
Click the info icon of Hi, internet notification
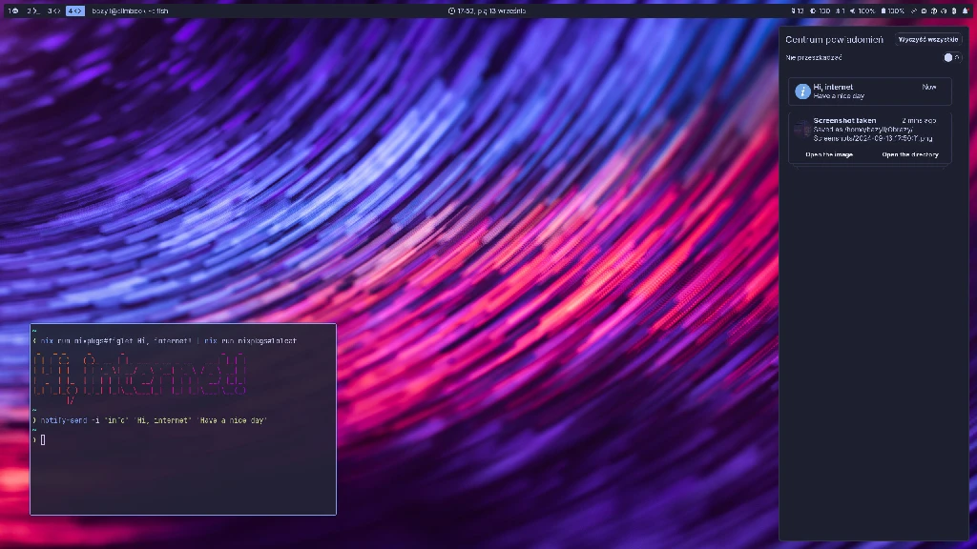[x=801, y=91]
